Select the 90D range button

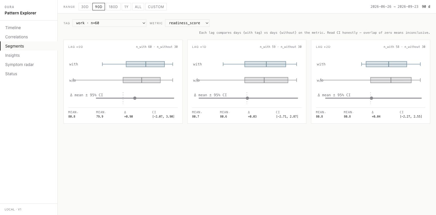(99, 7)
